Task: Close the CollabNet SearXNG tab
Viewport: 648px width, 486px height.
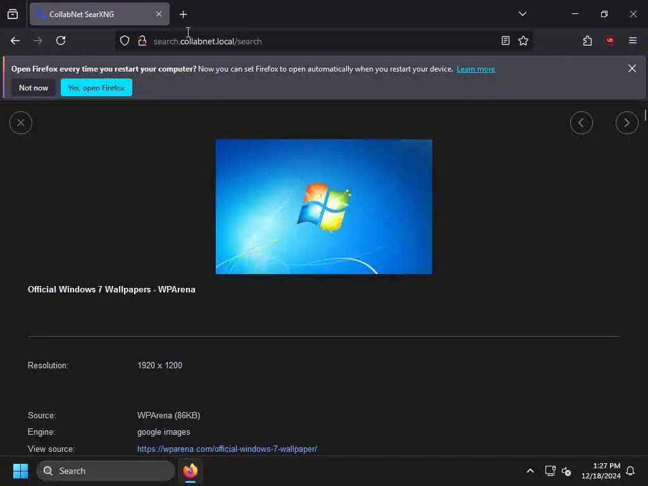Action: (159, 14)
